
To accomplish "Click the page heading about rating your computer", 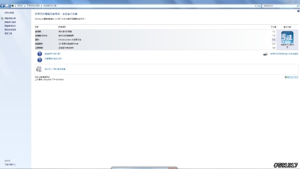I will 56,14.
